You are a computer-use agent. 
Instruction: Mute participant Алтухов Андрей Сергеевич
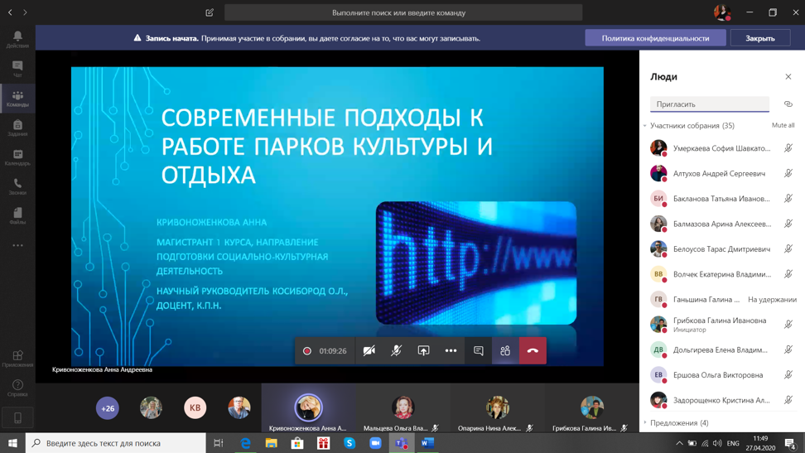click(788, 174)
